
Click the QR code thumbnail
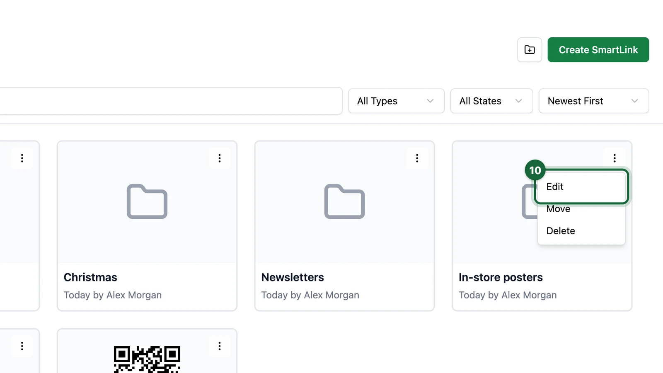(147, 359)
